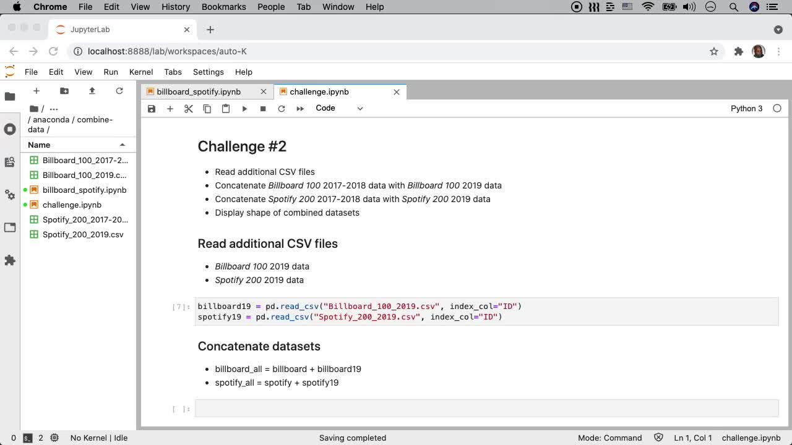Interrupt the kernel with the stop icon
Screen dimensions: 792x445
tap(263, 109)
